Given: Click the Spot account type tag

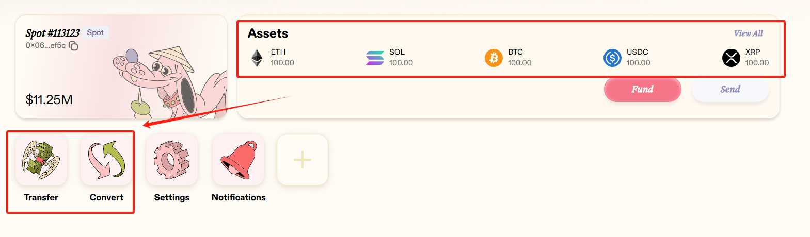Looking at the screenshot, I should pyautogui.click(x=96, y=32).
